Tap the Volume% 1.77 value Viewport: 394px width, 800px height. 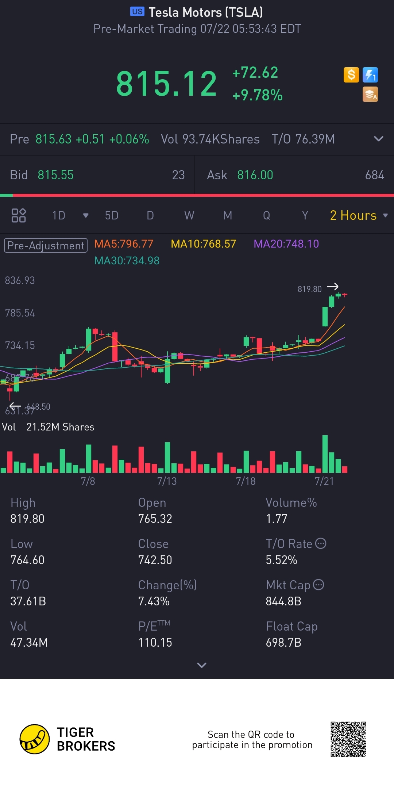click(277, 518)
